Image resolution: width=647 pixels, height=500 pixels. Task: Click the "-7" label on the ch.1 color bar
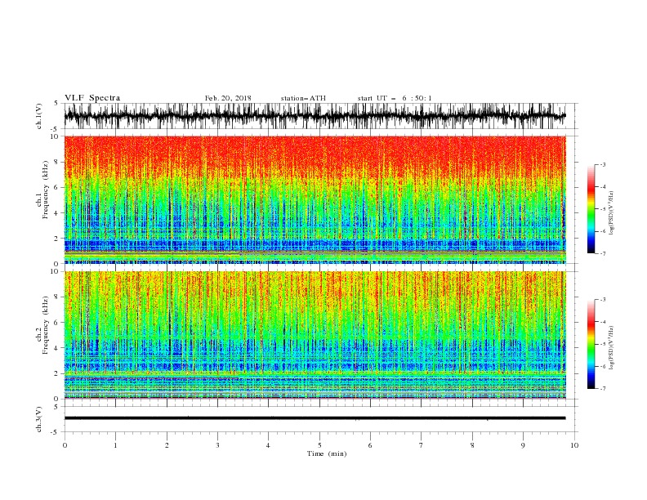point(602,253)
